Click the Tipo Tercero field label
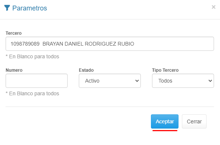Image resolution: width=220 pixels, height=145 pixels. click(165, 70)
